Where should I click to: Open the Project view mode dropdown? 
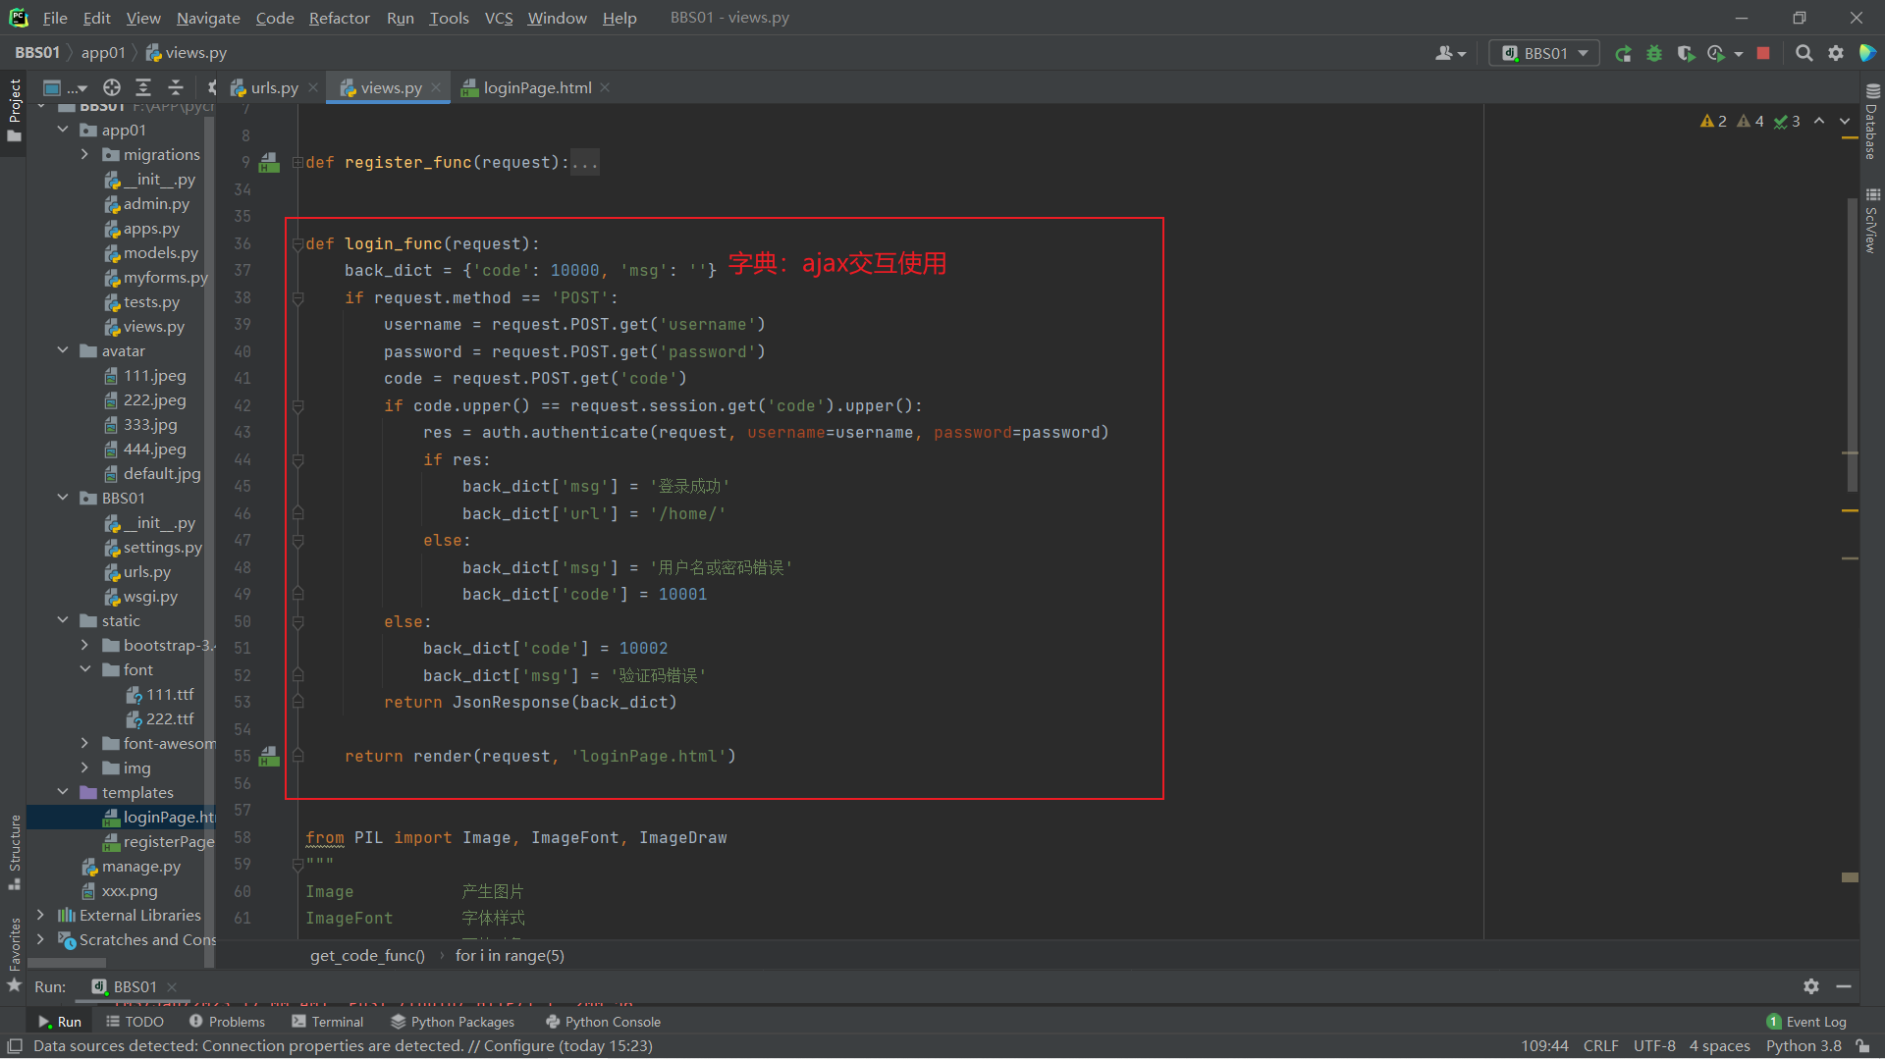tap(65, 87)
